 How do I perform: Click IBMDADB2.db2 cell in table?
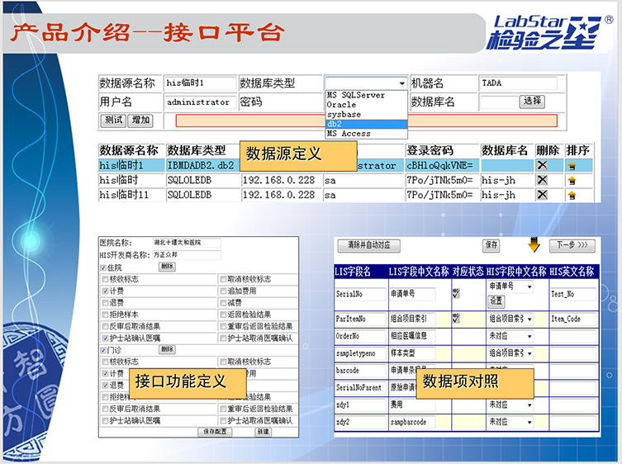tap(202, 165)
